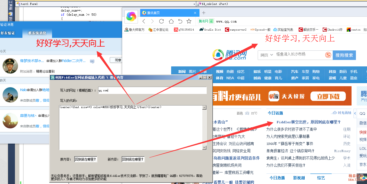Switch to the 影视剧 tab
The height and width of the screenshot is (184, 367).
tap(299, 178)
